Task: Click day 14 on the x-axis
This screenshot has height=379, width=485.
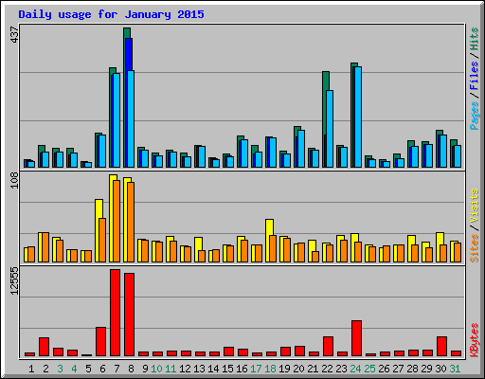Action: coord(213,369)
